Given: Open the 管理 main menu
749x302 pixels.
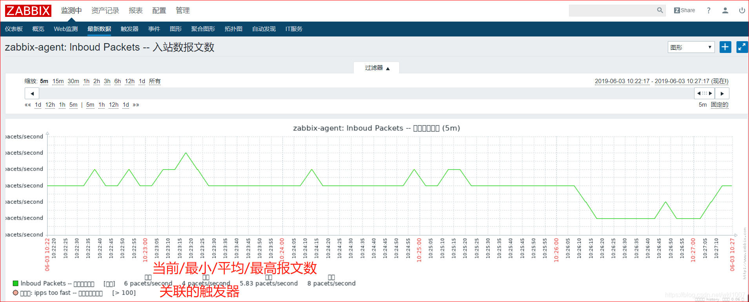Looking at the screenshot, I should point(183,11).
